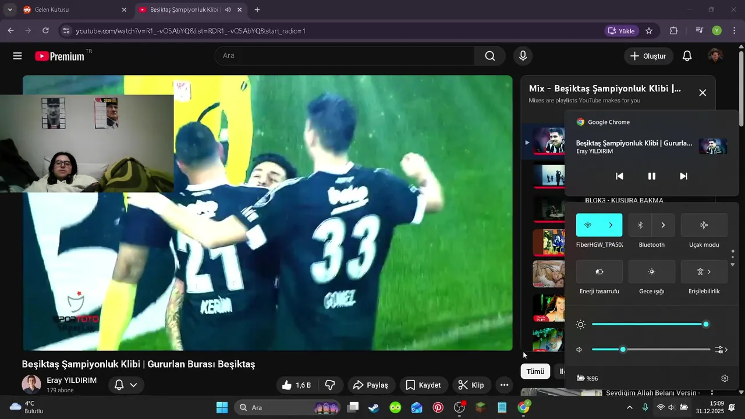Like the video with 1,6 B likes
This screenshot has height=419, width=745.
297,385
